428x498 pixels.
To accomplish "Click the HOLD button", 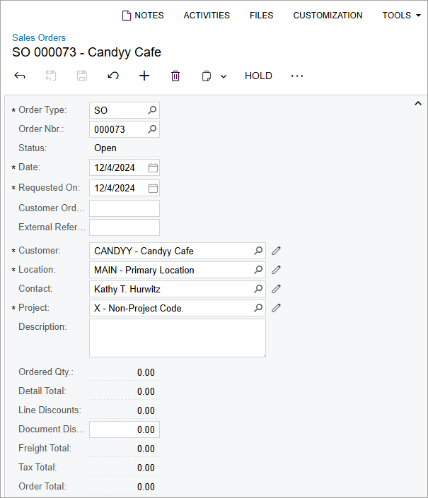I will pyautogui.click(x=258, y=76).
